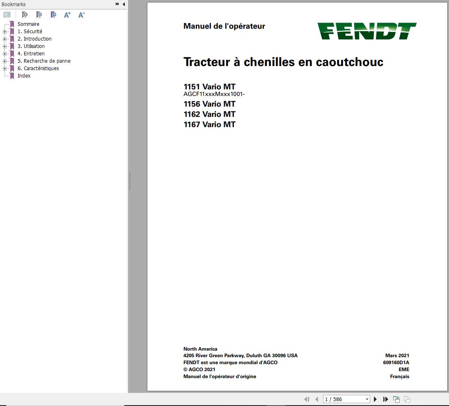This screenshot has height=406, width=449.
Task: Select the 2. Introduction bookmark label
Action: click(x=34, y=39)
